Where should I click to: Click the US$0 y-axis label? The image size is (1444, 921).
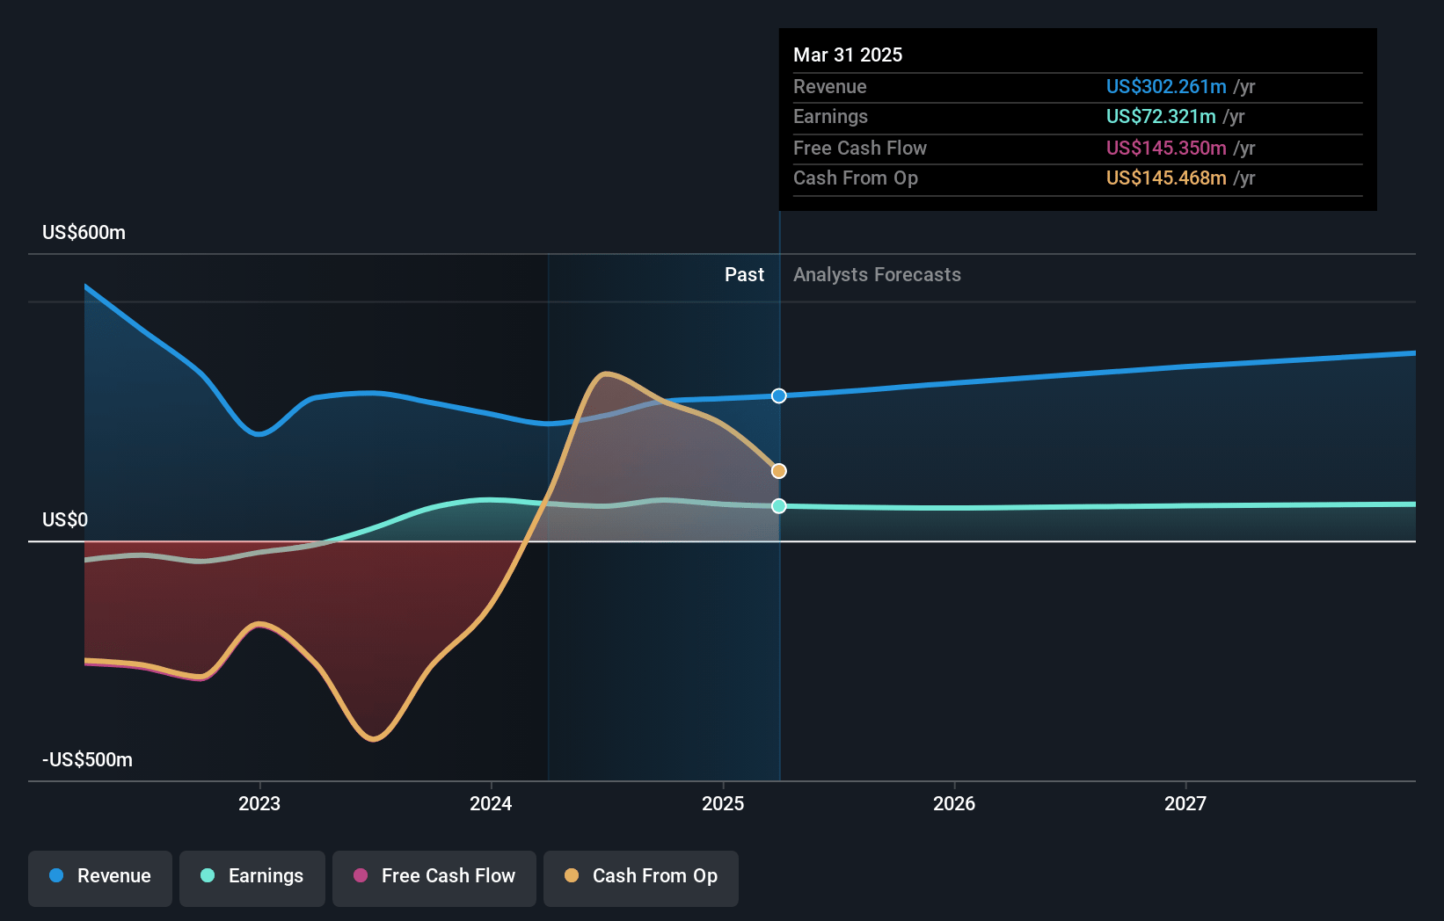(65, 520)
